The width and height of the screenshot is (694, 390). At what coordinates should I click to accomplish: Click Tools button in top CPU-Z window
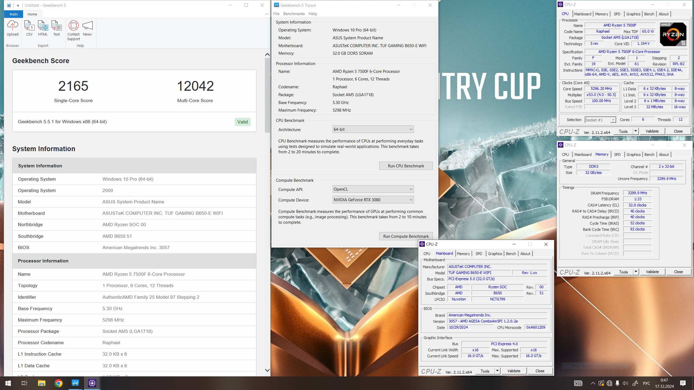(623, 131)
